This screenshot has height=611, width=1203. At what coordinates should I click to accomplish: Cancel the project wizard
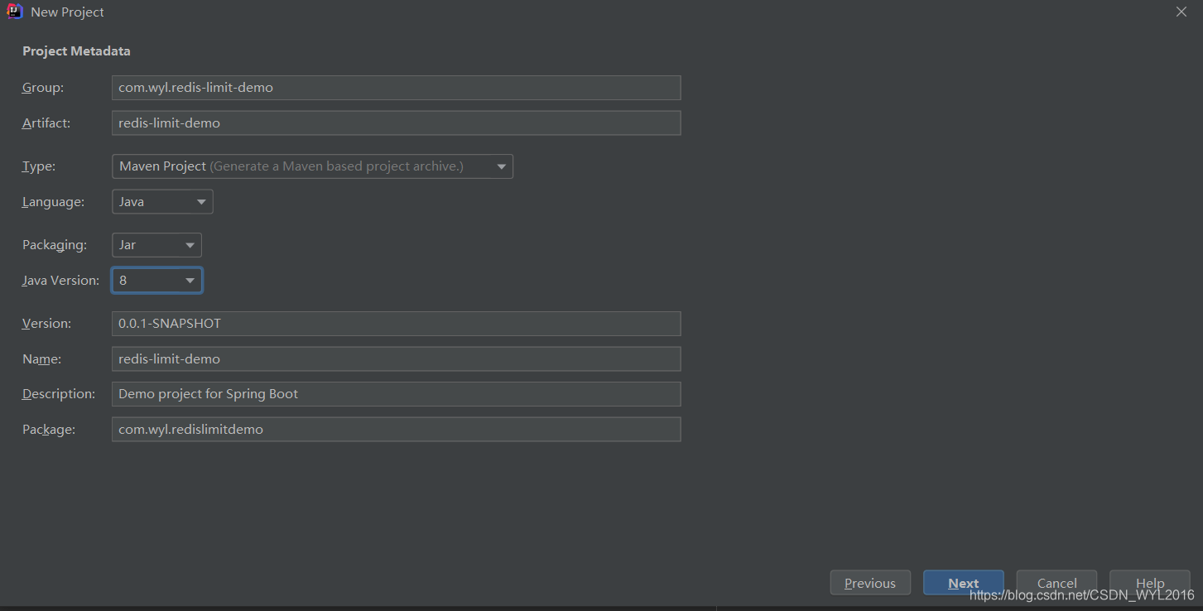tap(1057, 583)
